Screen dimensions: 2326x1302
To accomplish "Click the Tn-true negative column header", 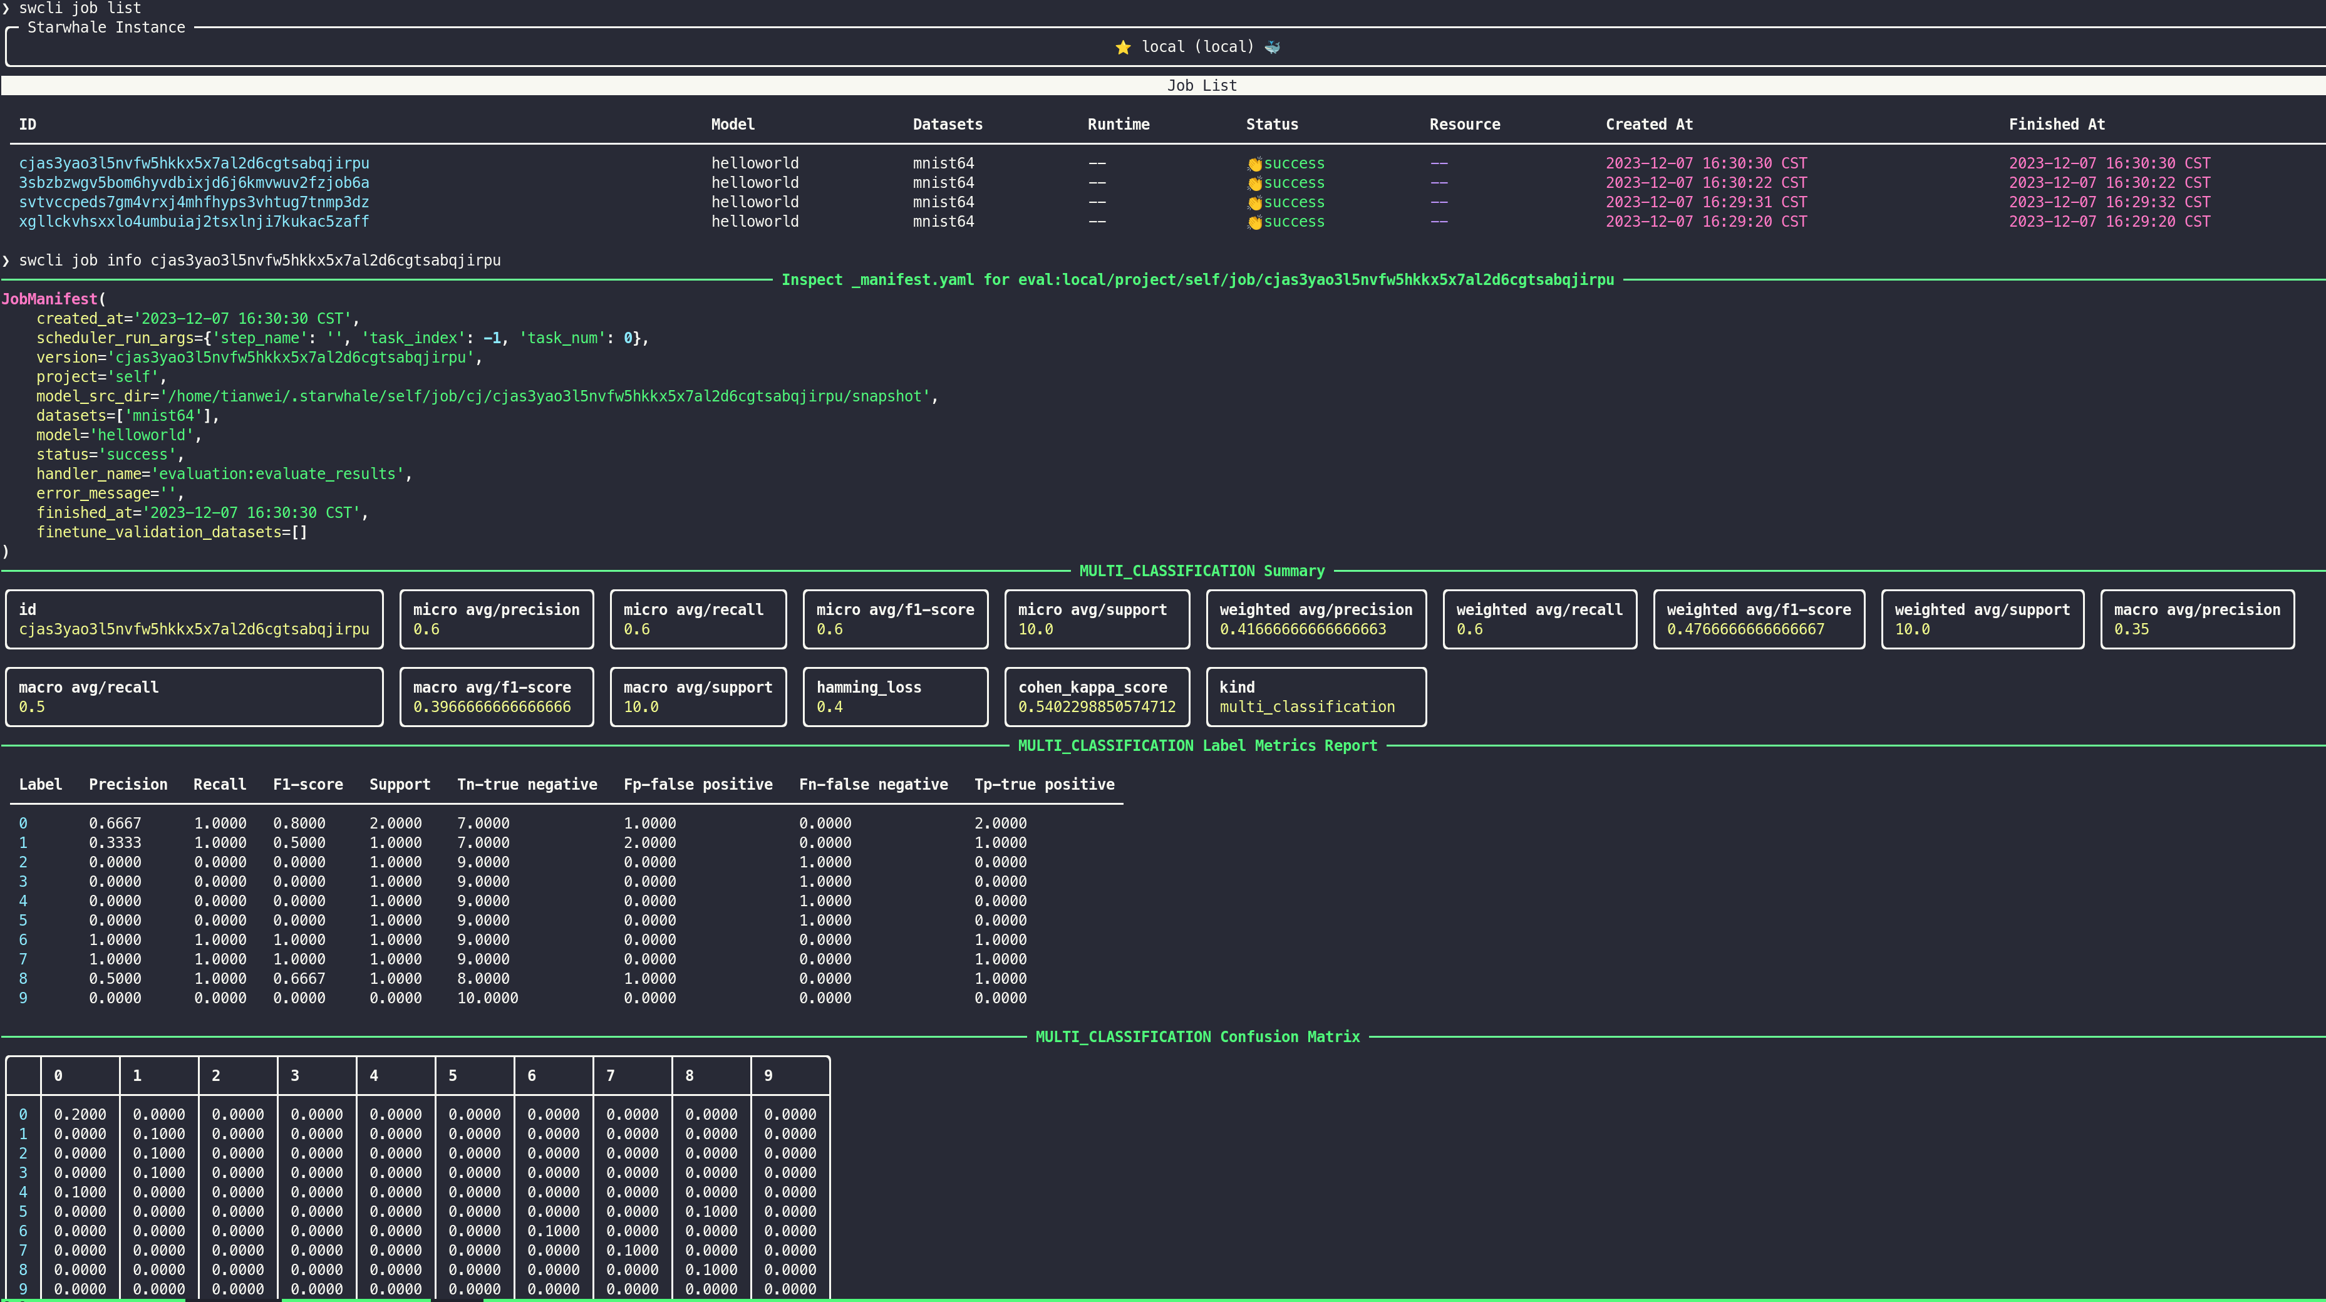I will [527, 785].
